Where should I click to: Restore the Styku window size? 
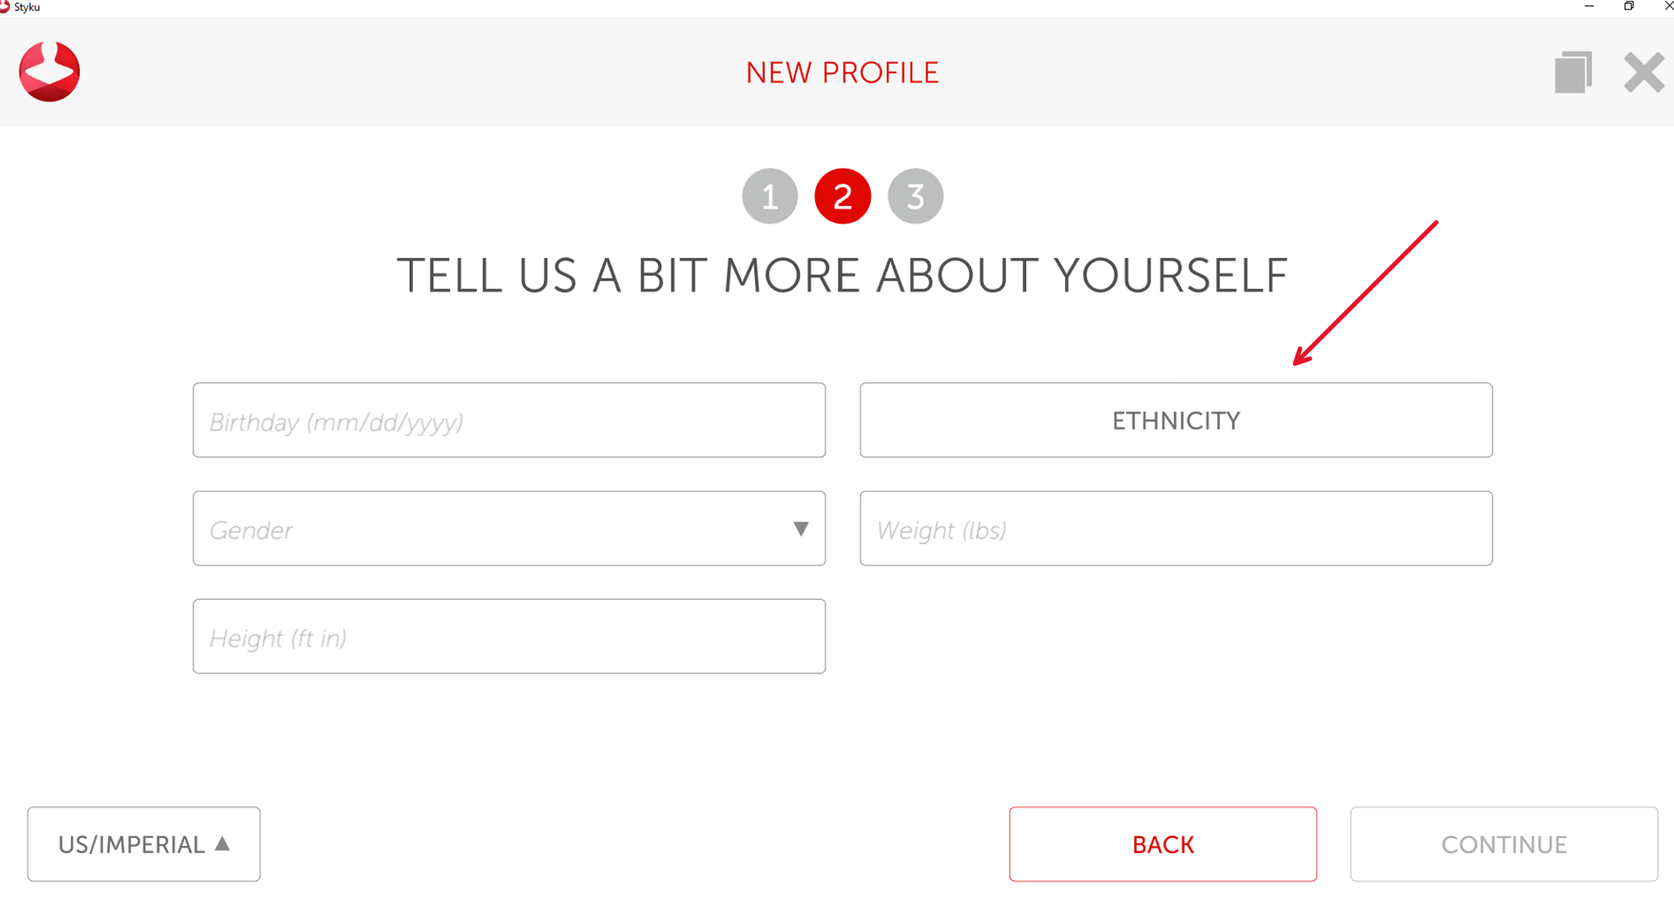(1628, 7)
